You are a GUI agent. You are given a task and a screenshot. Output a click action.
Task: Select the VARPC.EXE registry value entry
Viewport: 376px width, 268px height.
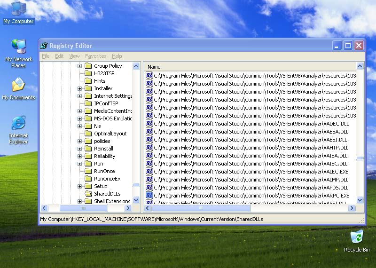click(251, 196)
